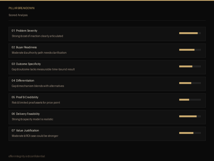Click the Delivery Feasibility score bar
Screen dimensions: 214x161
pos(190,116)
